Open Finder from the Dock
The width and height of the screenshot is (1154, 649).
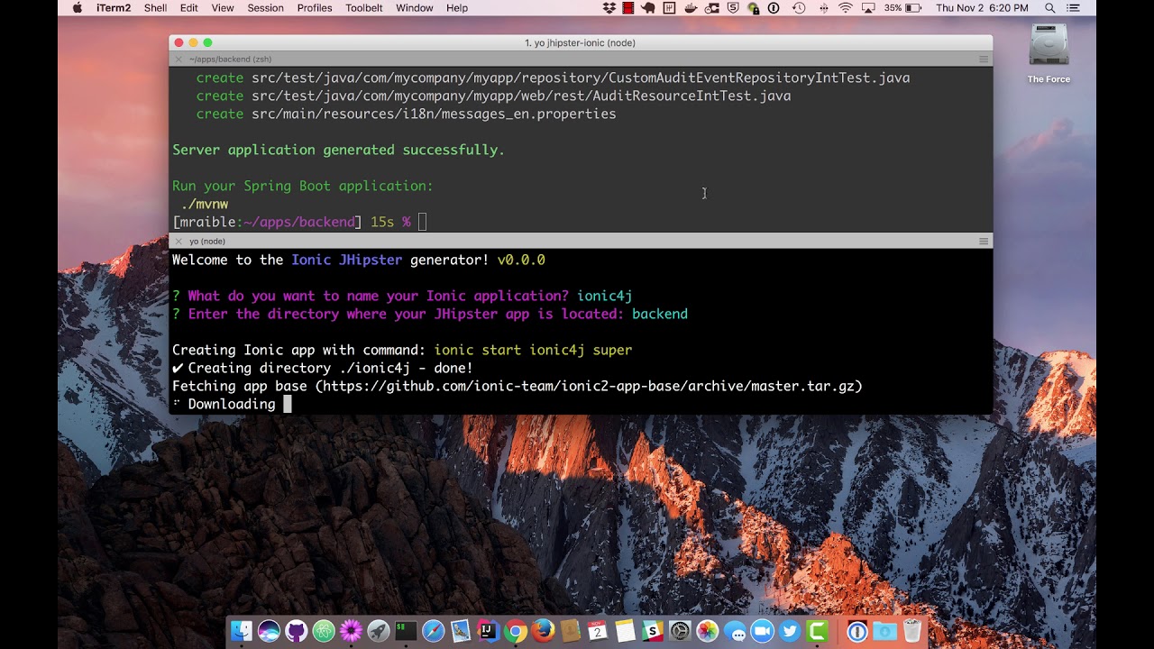pos(242,631)
